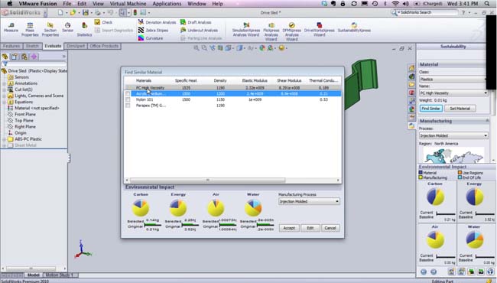Screen dimensions: 497x283
Task: Launch FloXpress Analysis Wizard
Action: (271, 31)
